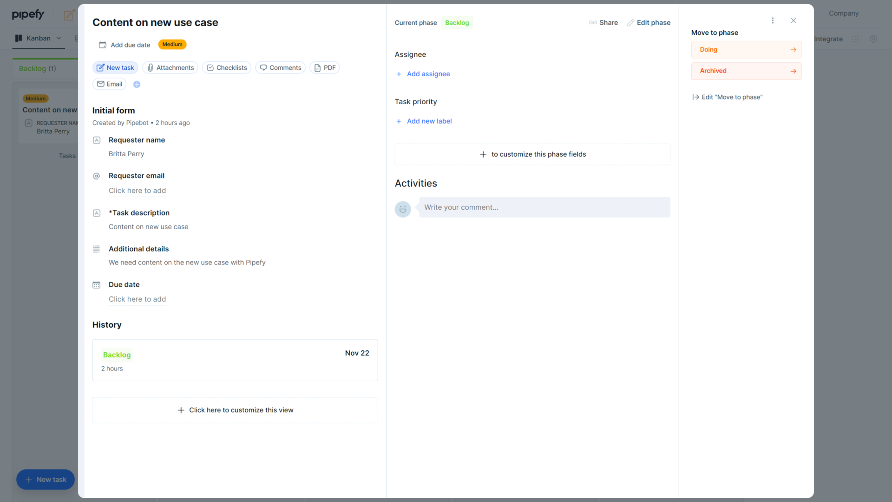Click the Email envelope icon
892x502 pixels.
[x=101, y=84]
